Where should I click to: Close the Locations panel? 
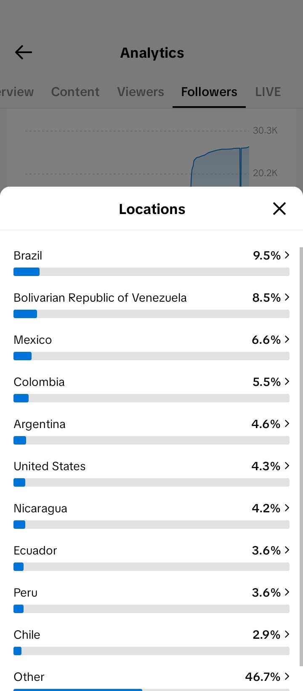coord(279,209)
